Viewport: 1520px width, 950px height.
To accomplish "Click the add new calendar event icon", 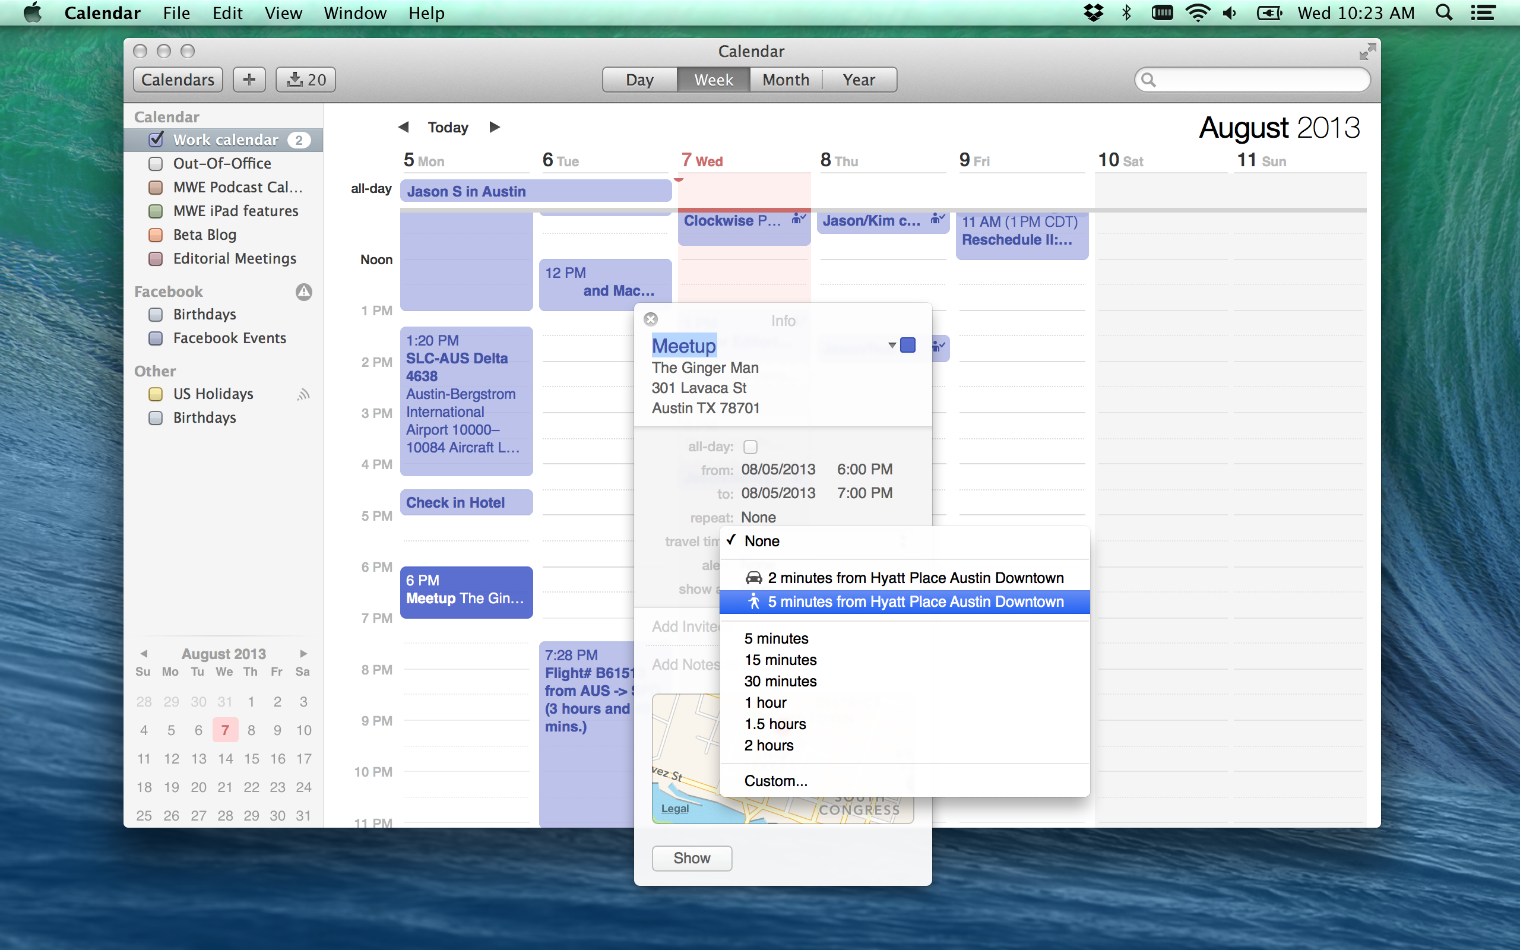I will click(249, 79).
